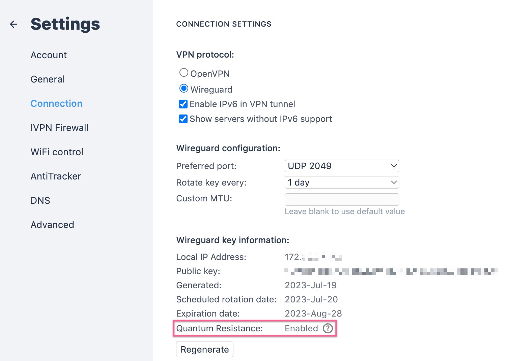Open the Preferred port dropdown

(x=342, y=166)
